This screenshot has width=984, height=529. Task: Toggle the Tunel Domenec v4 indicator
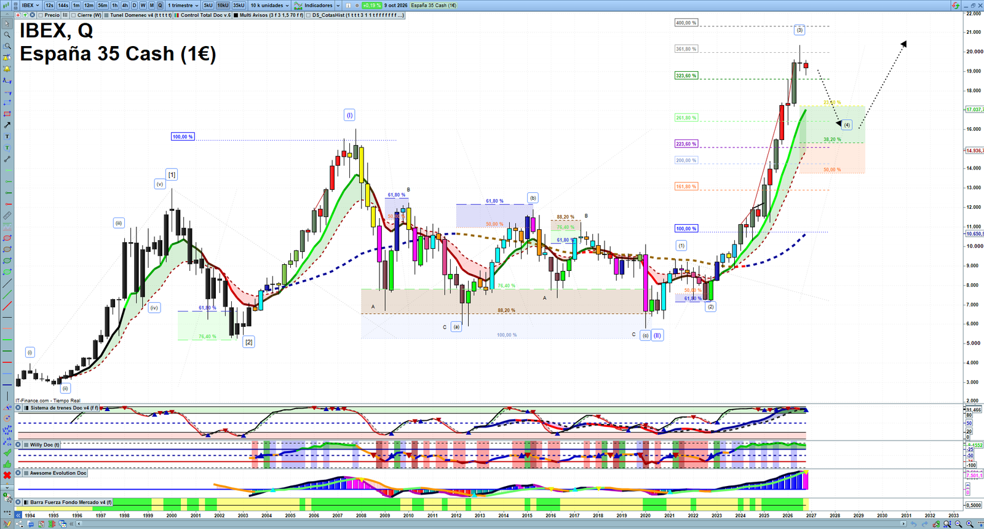pyautogui.click(x=106, y=15)
